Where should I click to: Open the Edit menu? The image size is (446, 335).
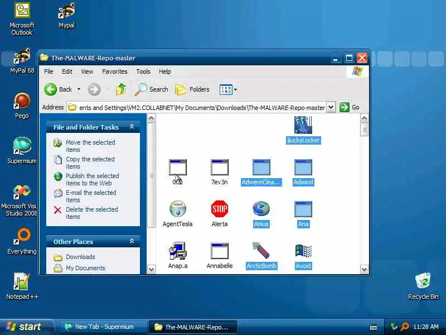(x=67, y=71)
